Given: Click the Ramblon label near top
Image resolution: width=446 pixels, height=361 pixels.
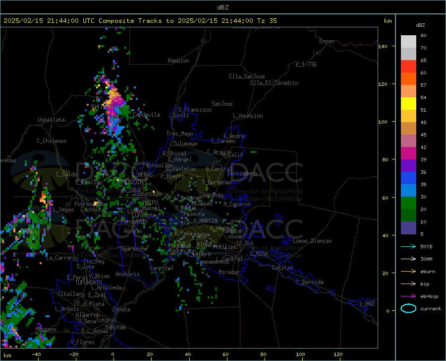Looking at the screenshot, I should click(x=178, y=61).
